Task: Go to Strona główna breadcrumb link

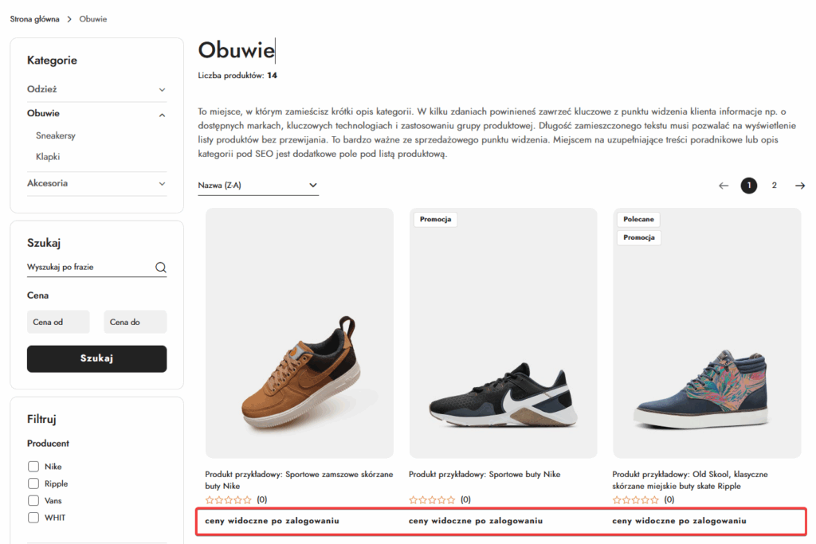Action: pyautogui.click(x=34, y=19)
